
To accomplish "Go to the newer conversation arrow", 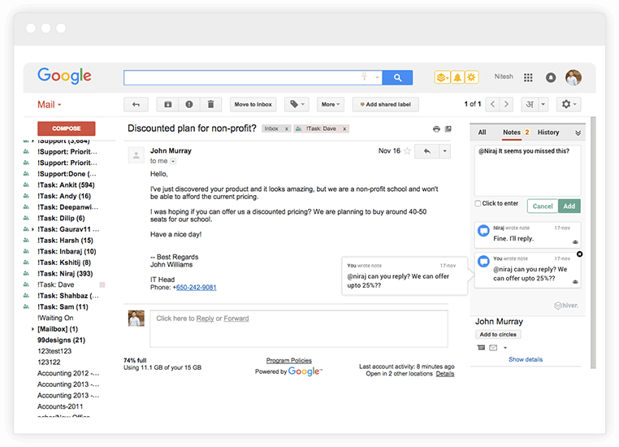I will click(x=492, y=104).
